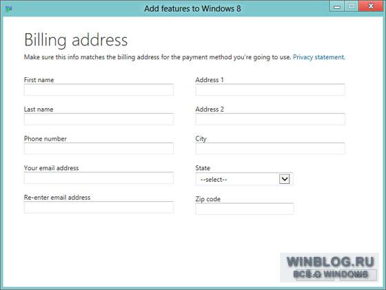Select the Phone number field

[x=99, y=149]
